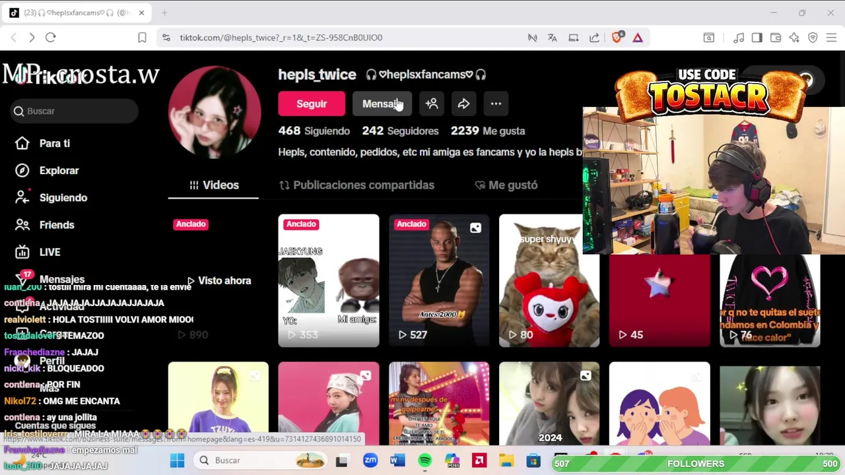The image size is (845, 475).
Task: Open Brave Shields lion icon
Action: [617, 38]
